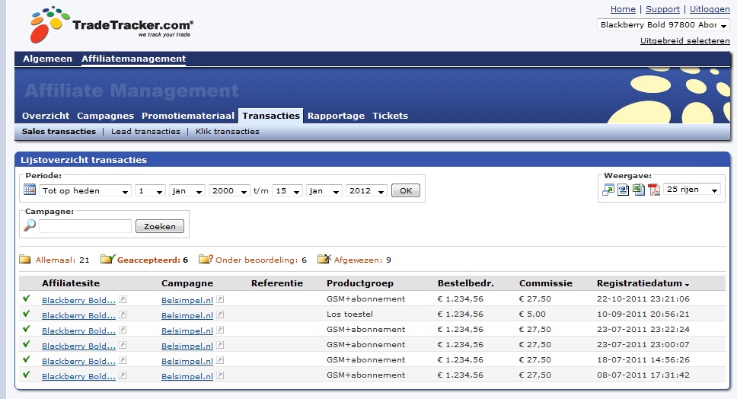Image resolution: width=737 pixels, height=399 pixels.
Task: Open campaign external icon for 18-07-2011 row
Action: coord(220,360)
